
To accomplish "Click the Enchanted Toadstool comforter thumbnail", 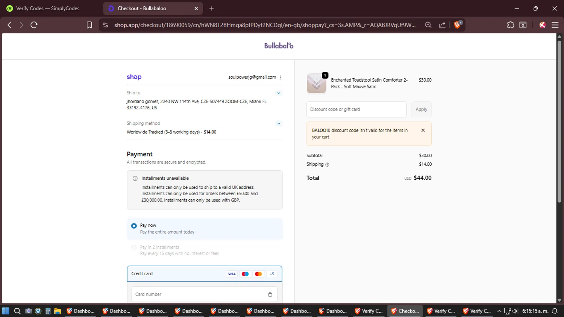I will coord(317,83).
